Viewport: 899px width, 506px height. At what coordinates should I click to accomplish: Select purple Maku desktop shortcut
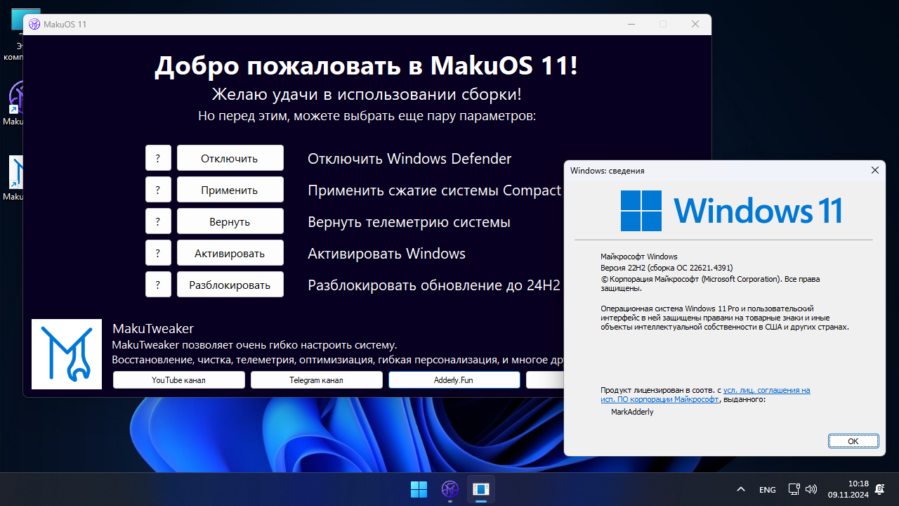14,102
